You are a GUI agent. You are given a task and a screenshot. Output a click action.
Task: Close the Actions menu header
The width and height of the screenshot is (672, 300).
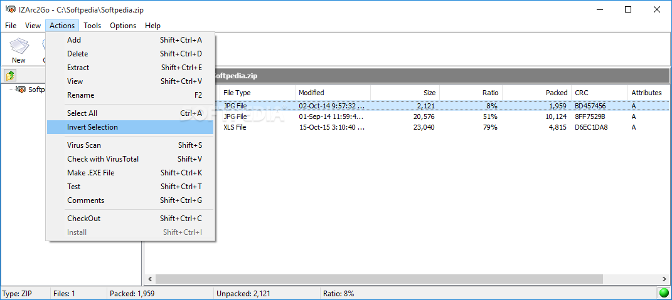click(62, 26)
